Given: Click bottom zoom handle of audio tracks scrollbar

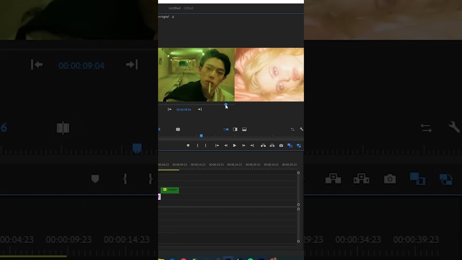Looking at the screenshot, I should coord(298,241).
